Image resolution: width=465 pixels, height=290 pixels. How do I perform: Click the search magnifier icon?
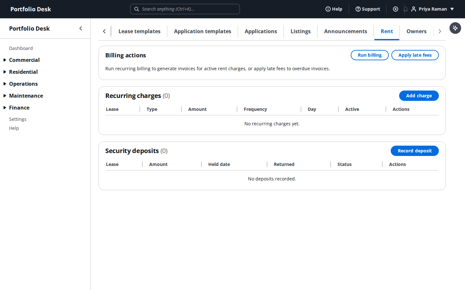137,9
